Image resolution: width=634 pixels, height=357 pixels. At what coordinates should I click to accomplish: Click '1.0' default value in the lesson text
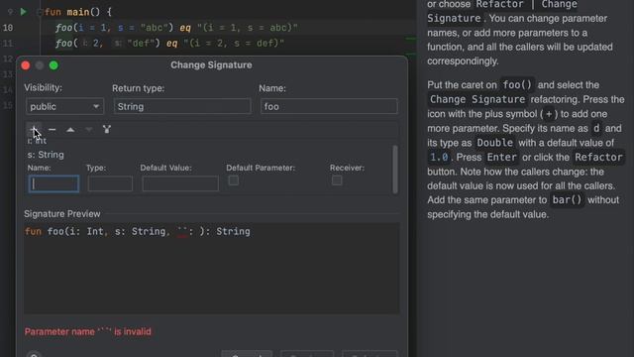[439, 157]
